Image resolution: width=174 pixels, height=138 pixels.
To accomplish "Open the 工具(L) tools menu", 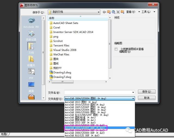I will point(148,12).
